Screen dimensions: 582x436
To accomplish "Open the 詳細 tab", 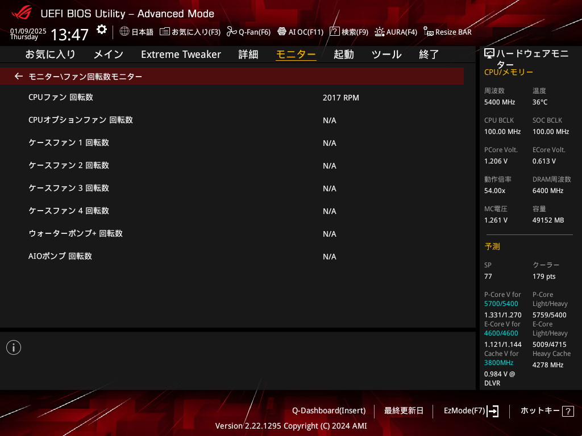I will coord(248,54).
